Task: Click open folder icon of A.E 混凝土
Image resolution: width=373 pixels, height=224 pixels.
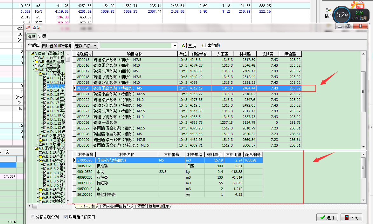Action: pos(37,148)
